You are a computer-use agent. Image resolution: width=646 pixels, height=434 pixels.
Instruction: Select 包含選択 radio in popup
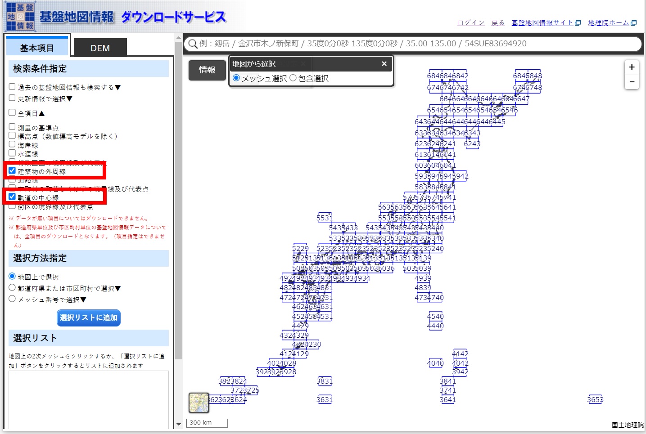click(293, 78)
